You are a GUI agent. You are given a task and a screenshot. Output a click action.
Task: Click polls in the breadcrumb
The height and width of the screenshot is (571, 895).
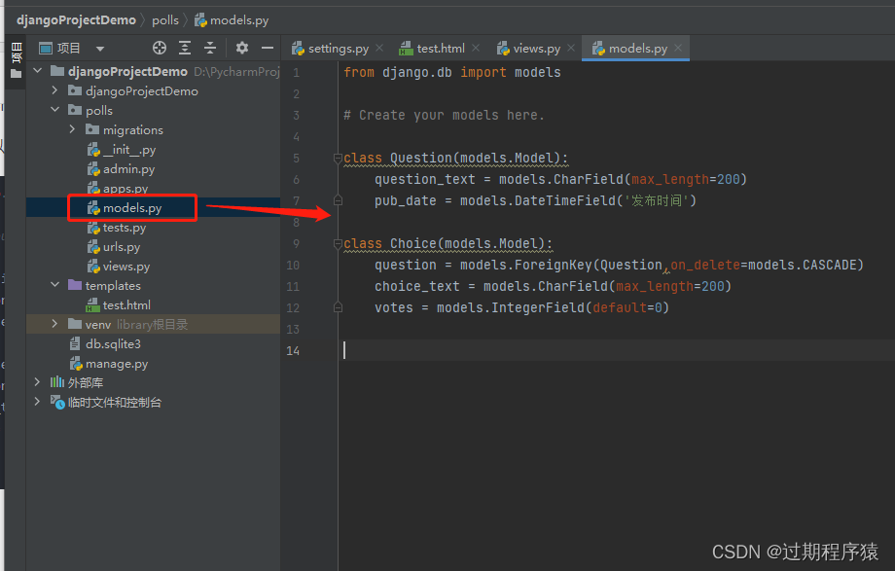pyautogui.click(x=165, y=20)
